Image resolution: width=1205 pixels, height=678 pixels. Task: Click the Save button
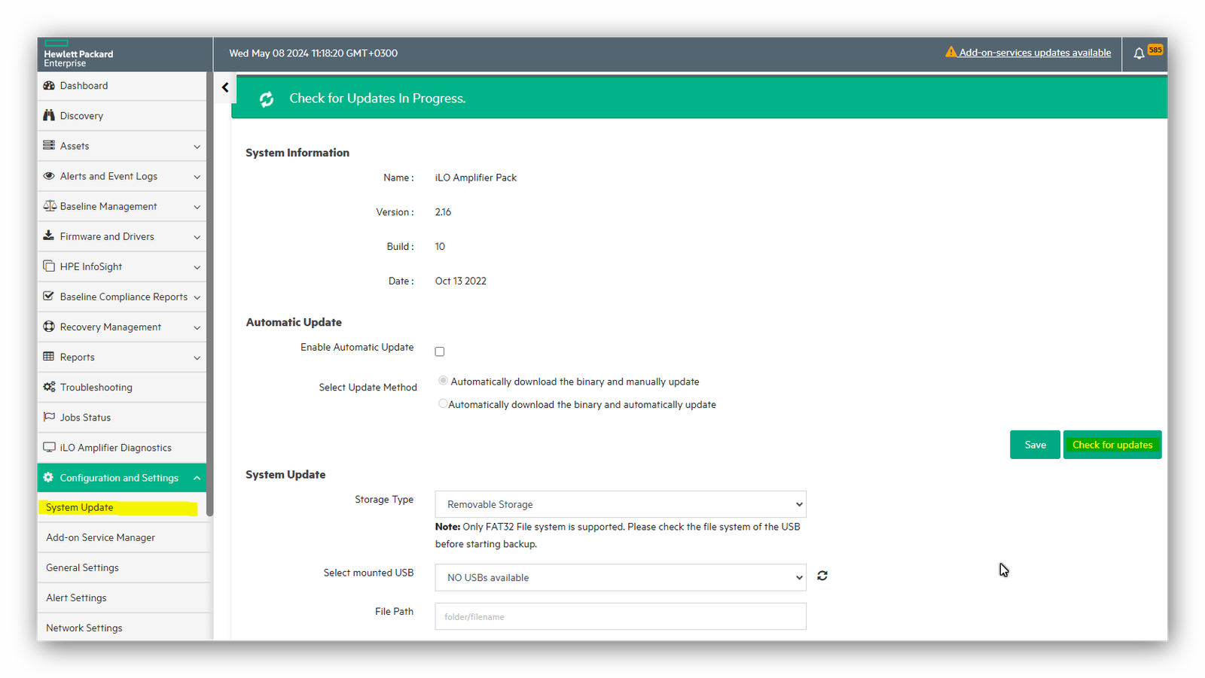tap(1035, 445)
